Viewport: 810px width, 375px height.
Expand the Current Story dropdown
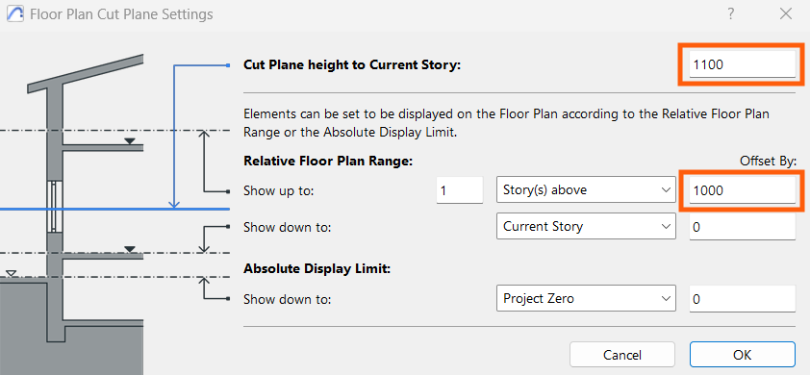pyautogui.click(x=586, y=226)
